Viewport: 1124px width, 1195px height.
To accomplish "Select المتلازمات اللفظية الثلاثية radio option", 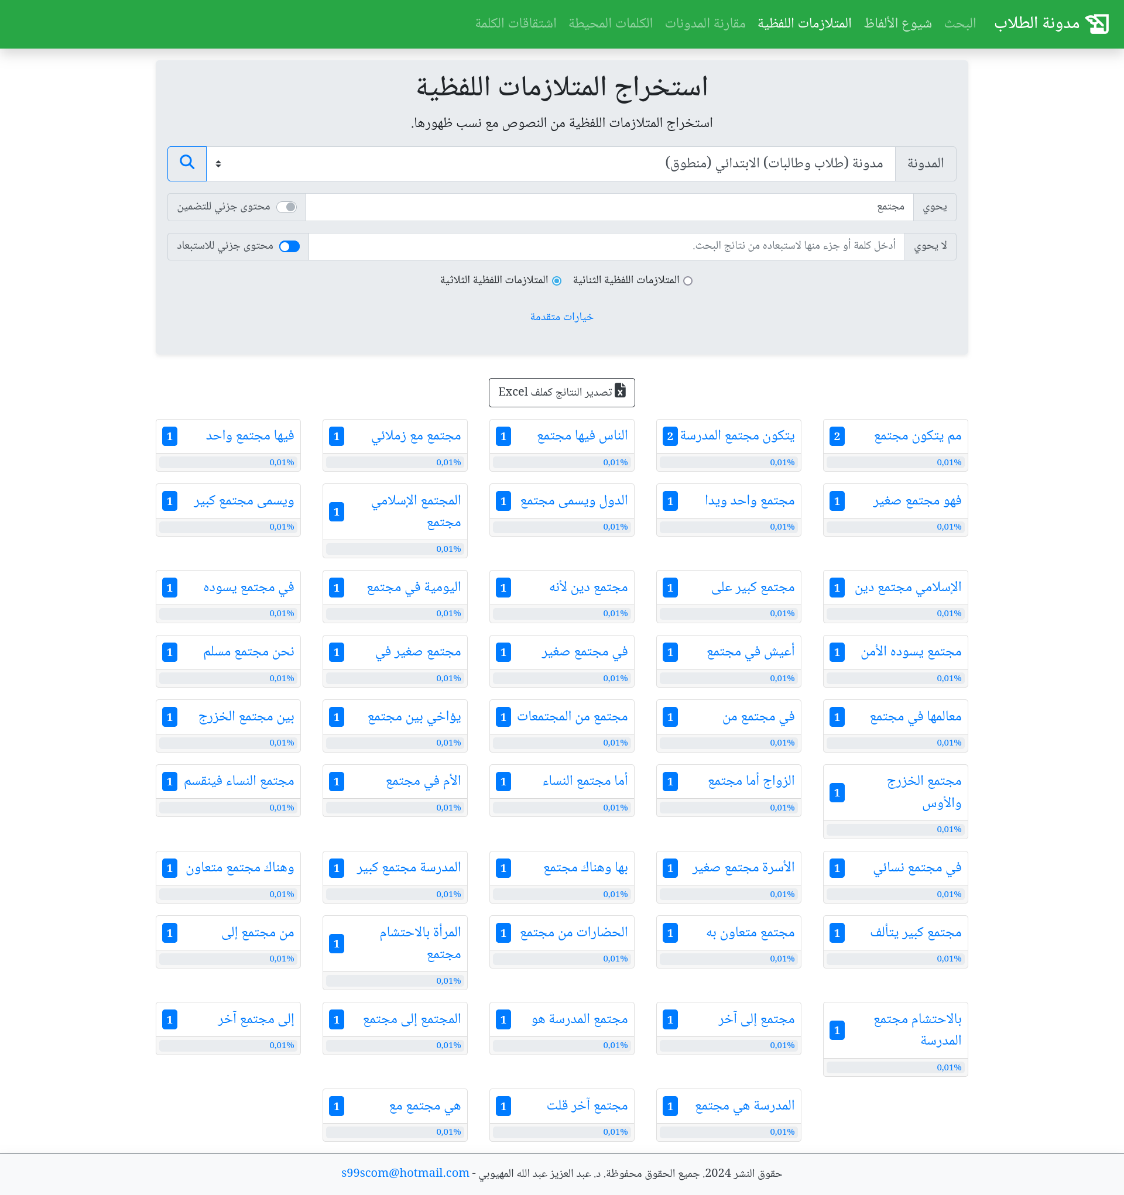I will tap(557, 281).
